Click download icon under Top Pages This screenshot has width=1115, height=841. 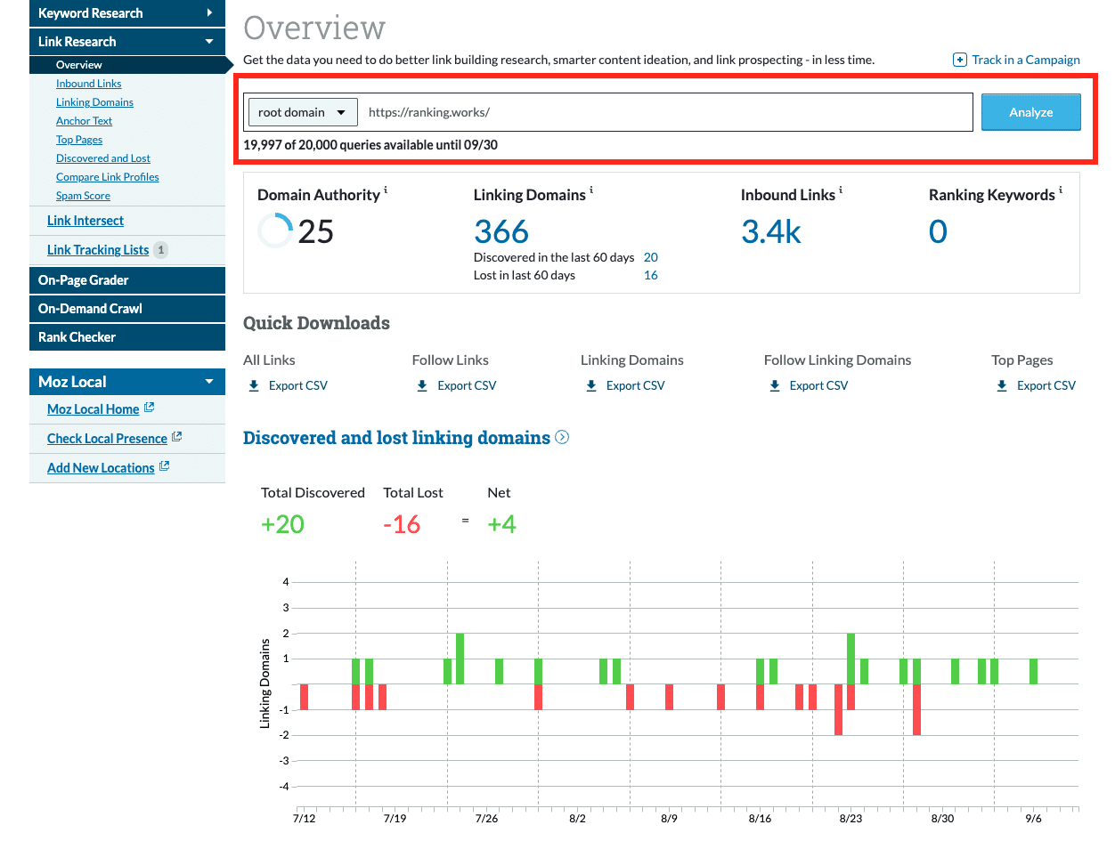coord(1002,385)
